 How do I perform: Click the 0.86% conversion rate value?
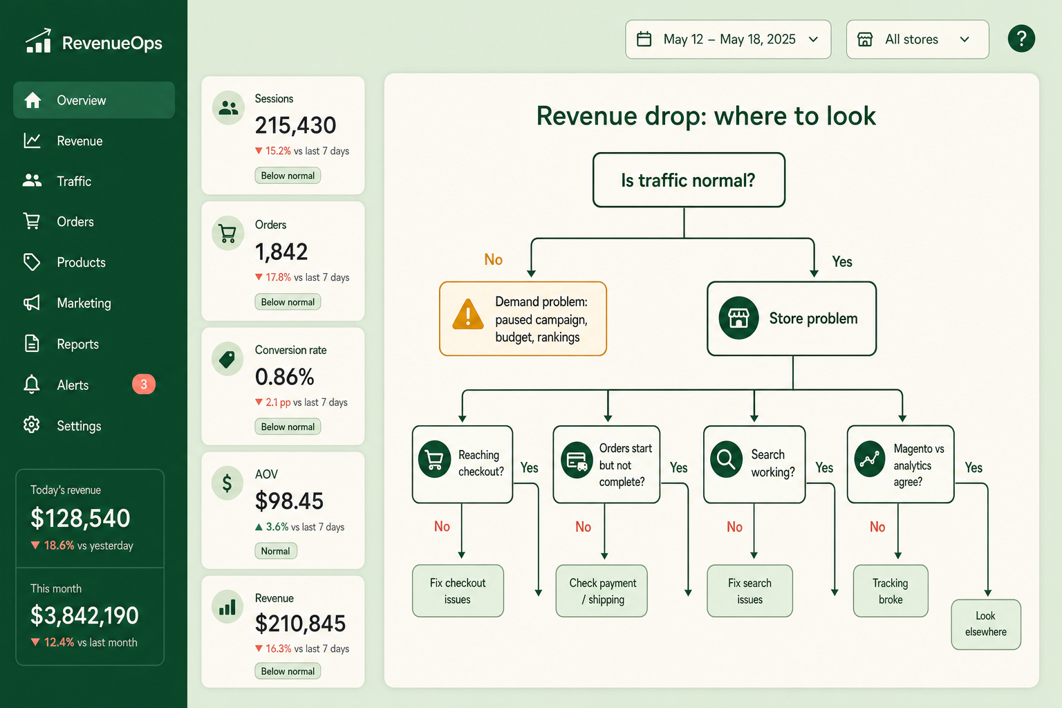point(284,377)
